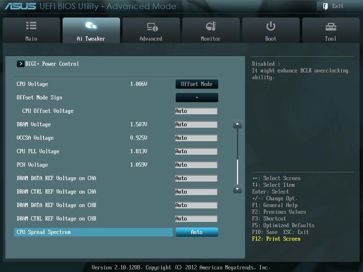Viewport: 363px width, 272px height.
Task: Open the CPU Voltage Offset Mode dropdown
Action: pyautogui.click(x=197, y=84)
